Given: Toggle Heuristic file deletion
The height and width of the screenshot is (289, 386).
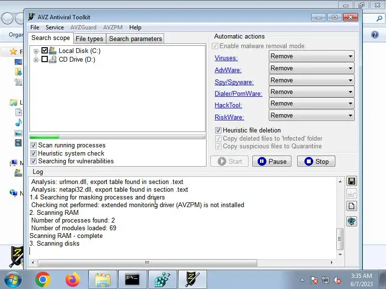Looking at the screenshot, I should (x=218, y=130).
